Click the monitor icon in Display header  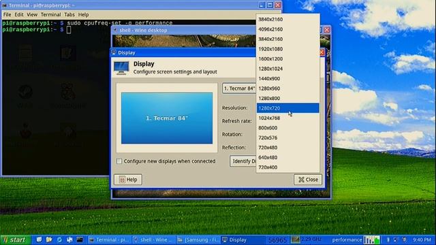[121, 68]
